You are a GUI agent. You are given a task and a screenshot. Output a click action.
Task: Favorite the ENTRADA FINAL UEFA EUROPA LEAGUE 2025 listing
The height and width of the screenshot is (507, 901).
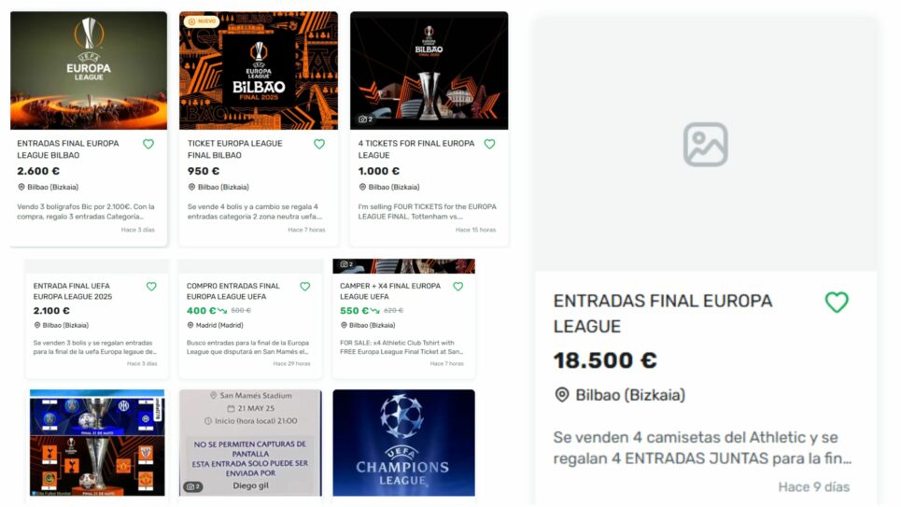[x=151, y=287]
